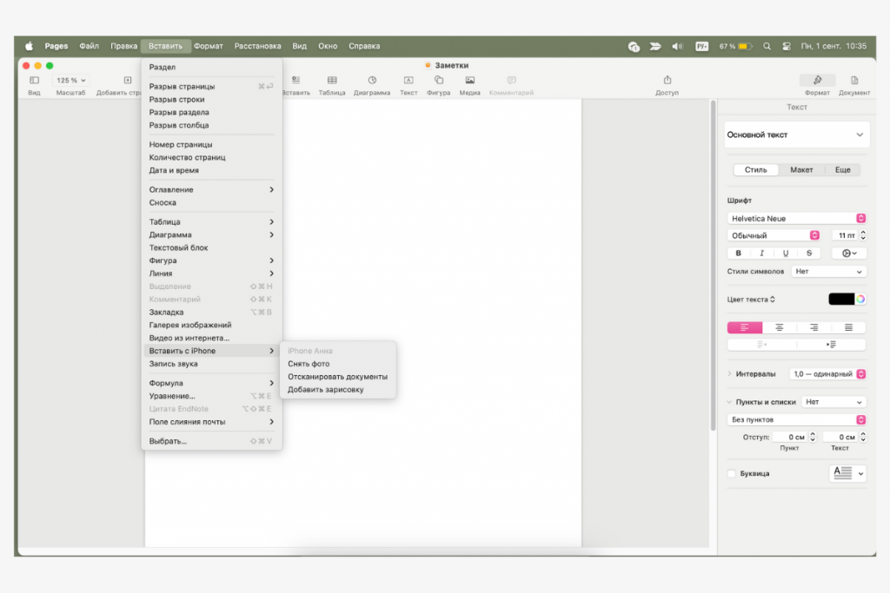Screen dimensions: 890x593
Task: Click the Text (Текст) toolbar icon
Action: [x=408, y=81]
